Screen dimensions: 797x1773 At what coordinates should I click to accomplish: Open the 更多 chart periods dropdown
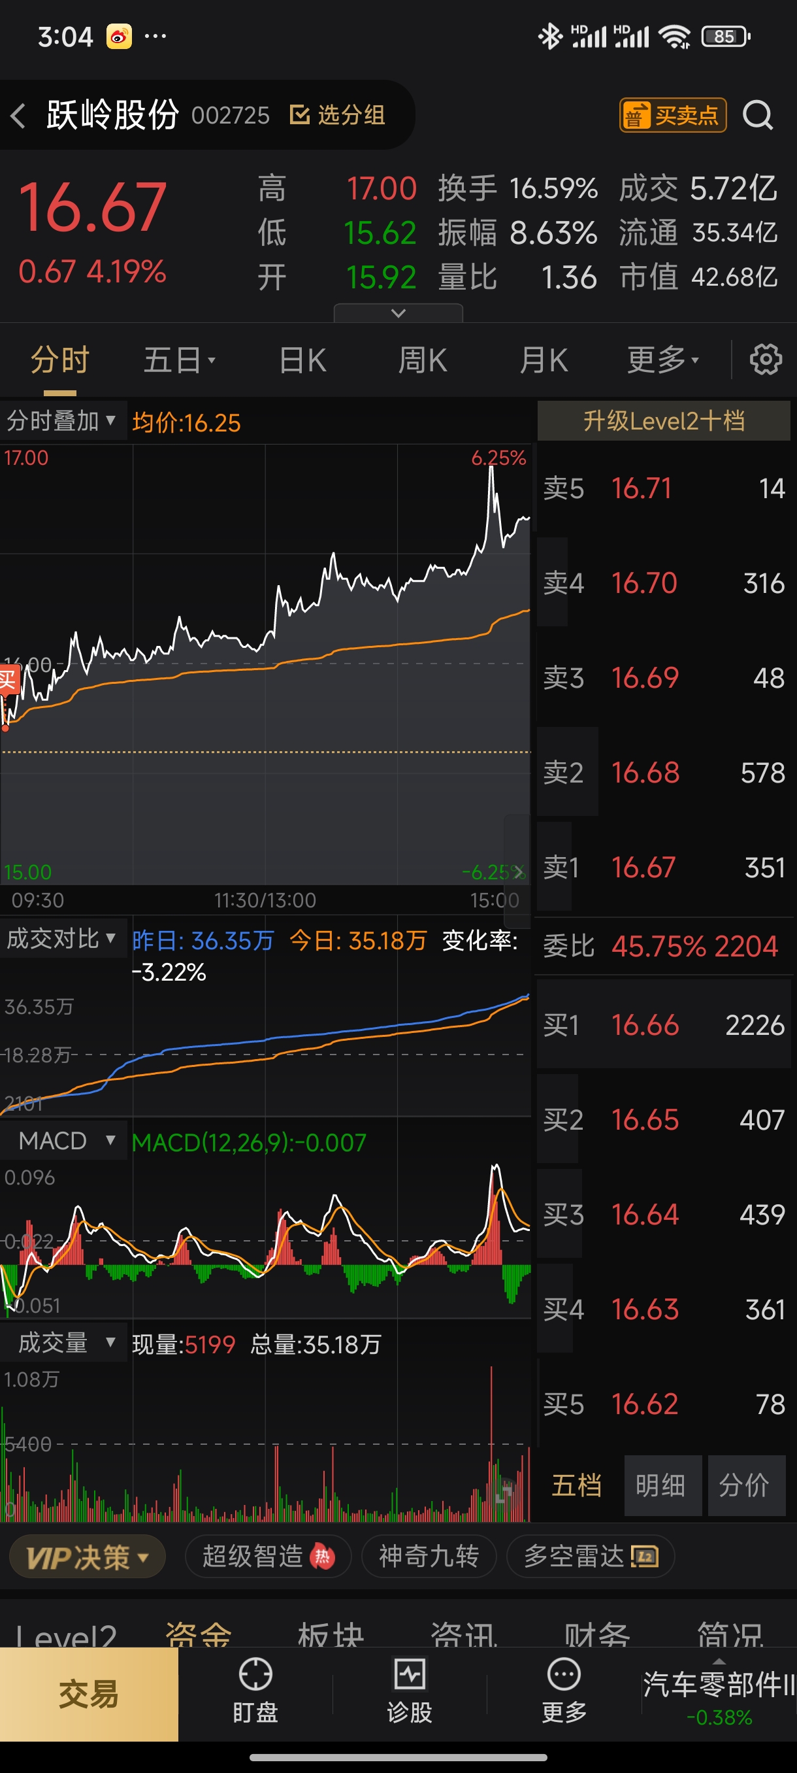pos(663,360)
